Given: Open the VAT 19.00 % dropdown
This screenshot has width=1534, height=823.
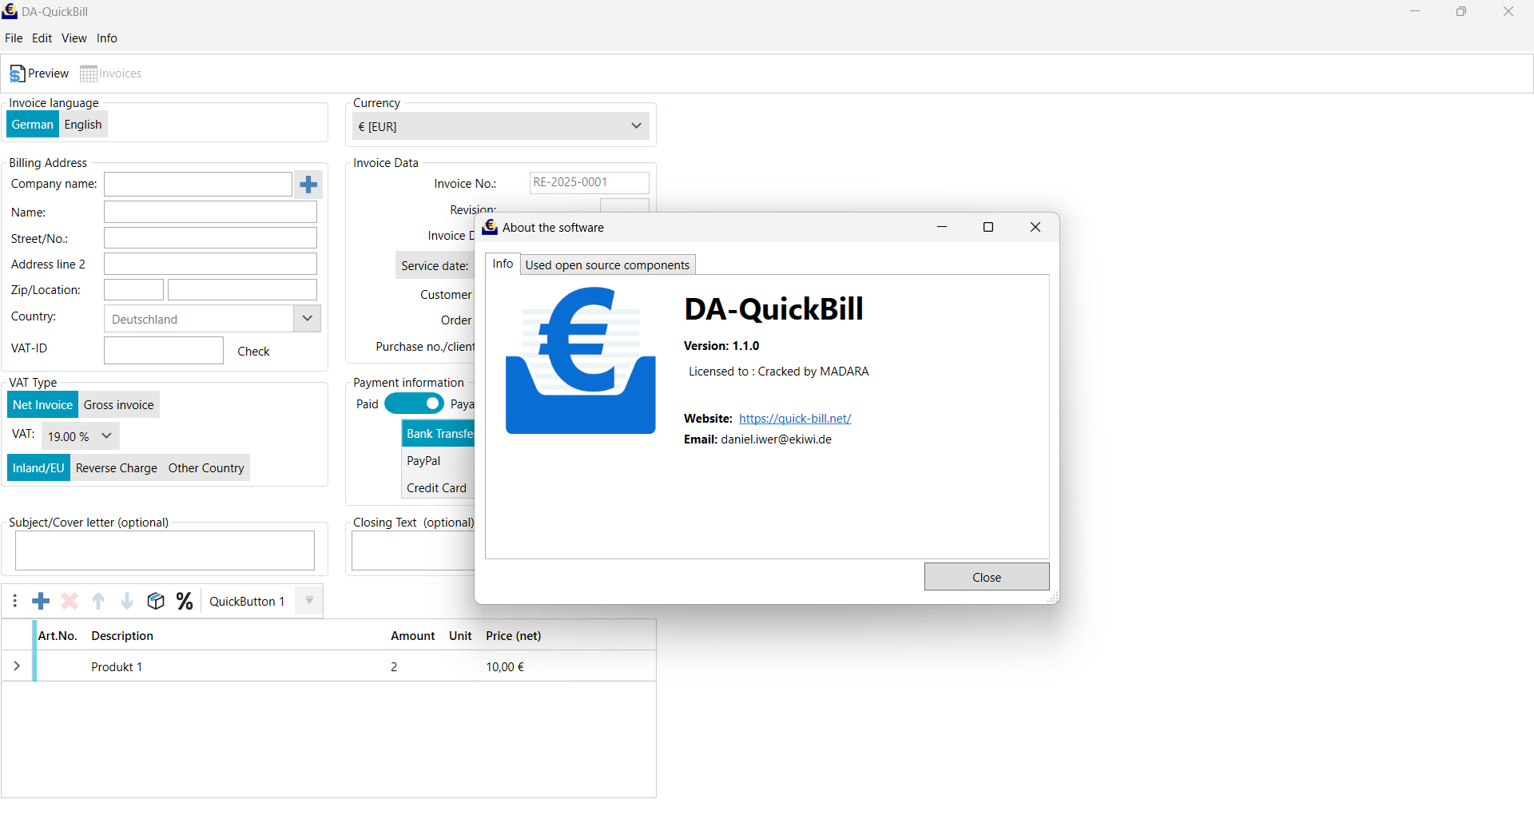Looking at the screenshot, I should coord(80,436).
